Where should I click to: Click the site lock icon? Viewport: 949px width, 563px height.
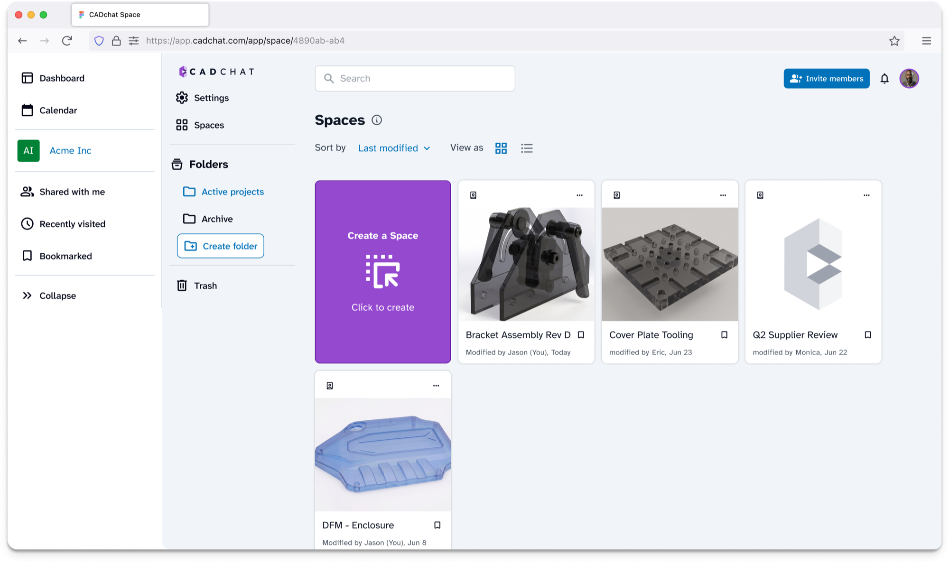[x=116, y=41]
